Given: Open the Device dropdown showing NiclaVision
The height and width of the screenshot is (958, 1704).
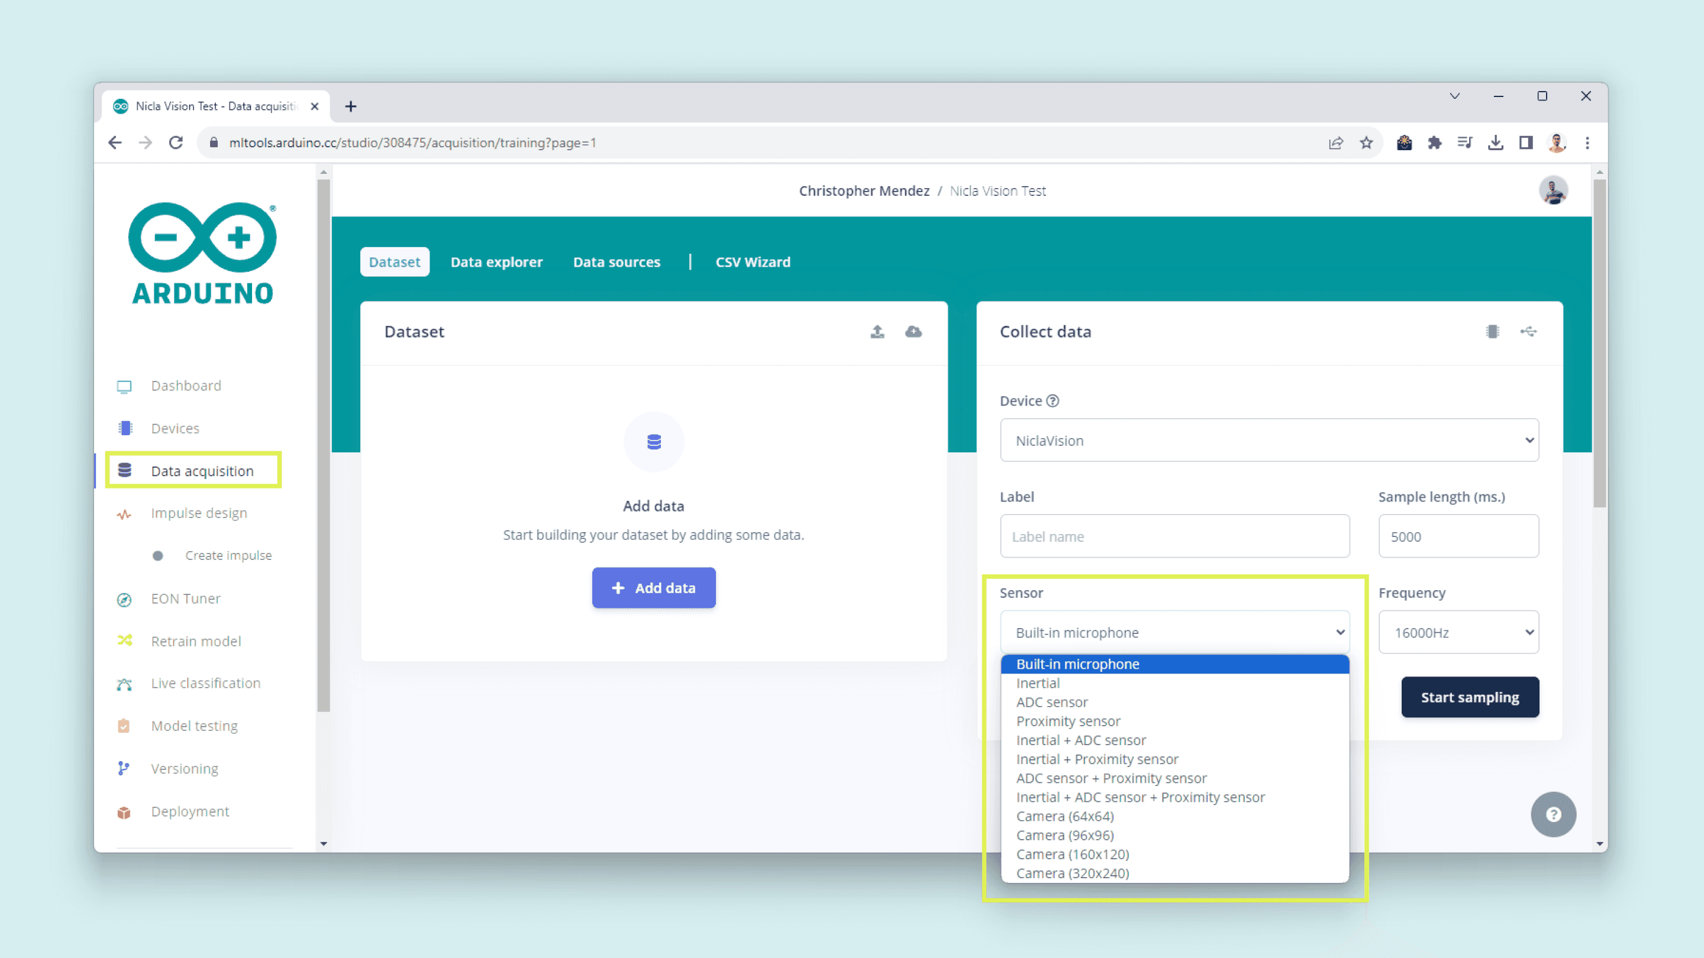Looking at the screenshot, I should point(1269,441).
